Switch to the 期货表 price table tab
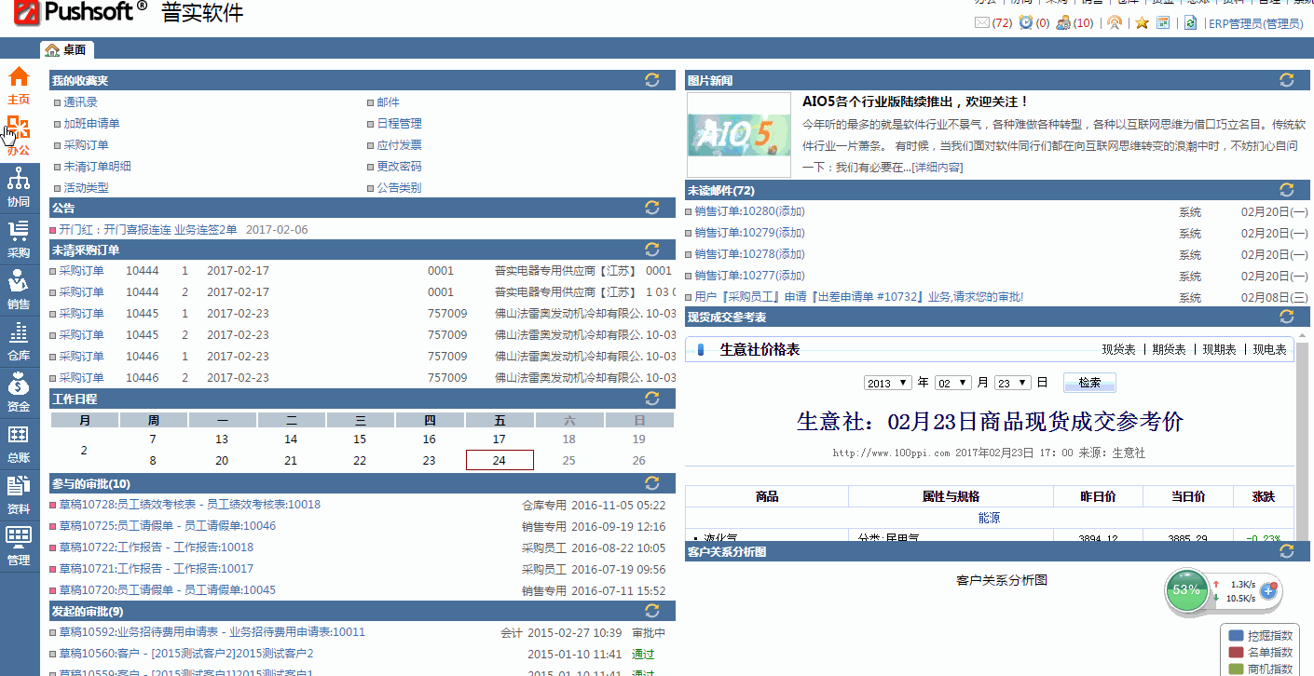 1168,350
